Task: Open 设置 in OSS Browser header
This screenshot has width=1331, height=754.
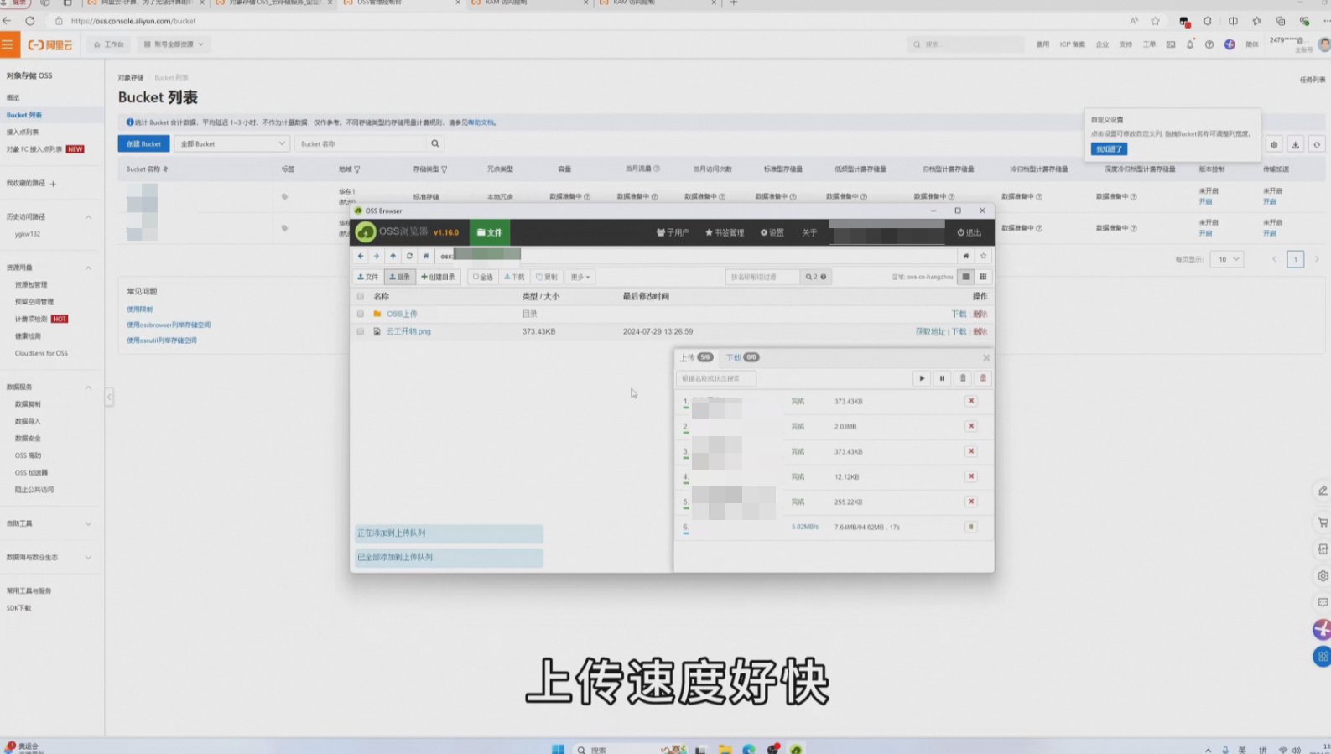Action: coord(772,232)
